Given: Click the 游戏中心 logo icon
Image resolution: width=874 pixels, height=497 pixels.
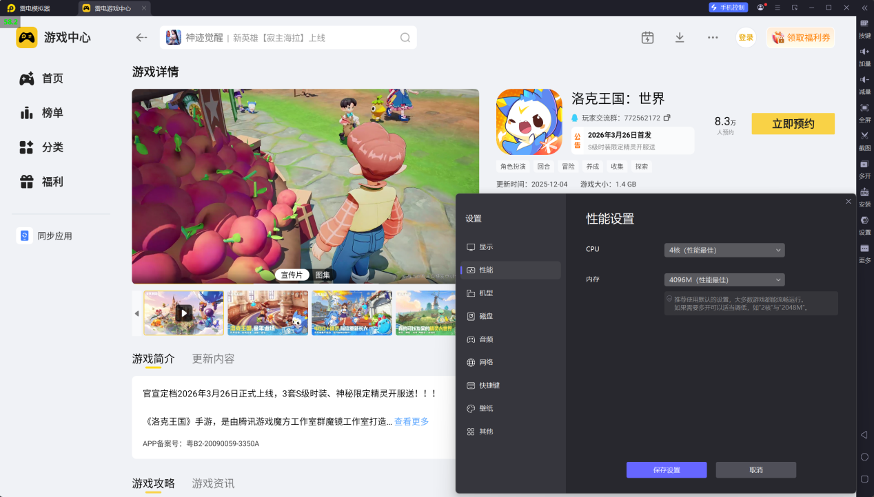Looking at the screenshot, I should 27,37.
